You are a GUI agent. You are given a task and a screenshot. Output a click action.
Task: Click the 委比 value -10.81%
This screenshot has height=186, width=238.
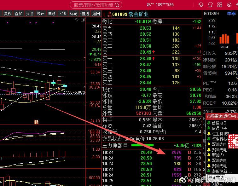pyautogui.click(x=143, y=21)
